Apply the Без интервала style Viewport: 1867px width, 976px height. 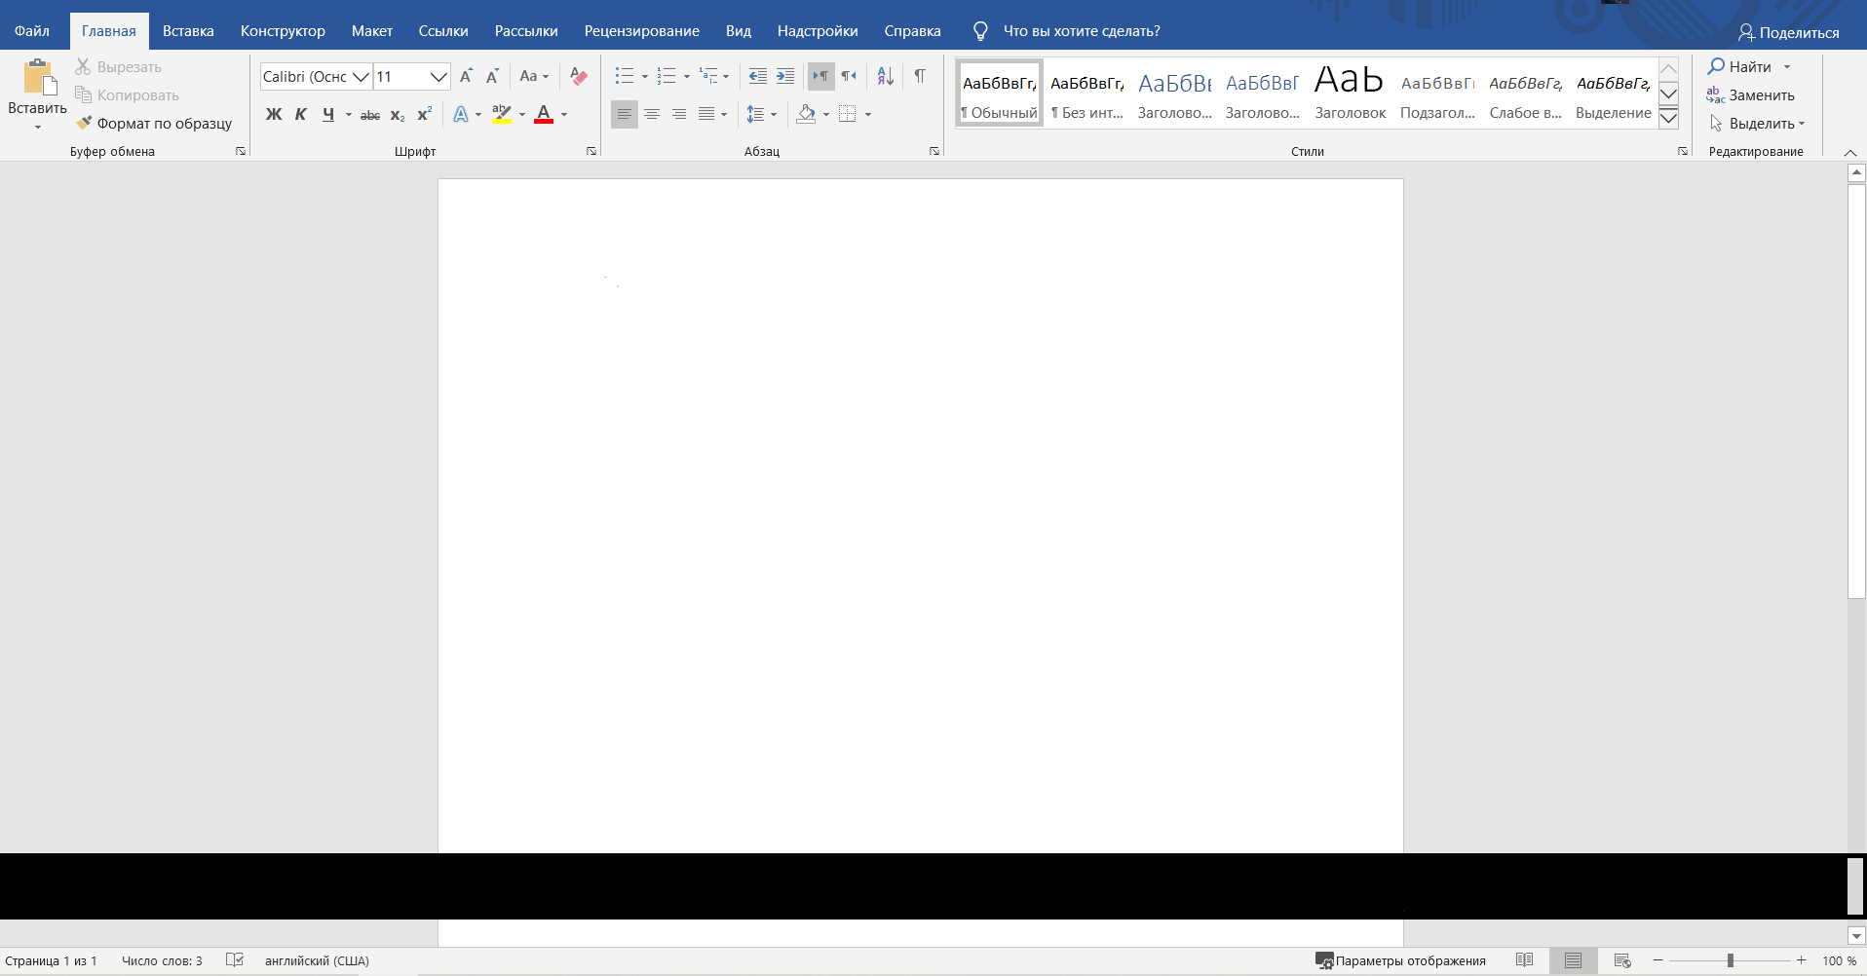tap(1087, 94)
